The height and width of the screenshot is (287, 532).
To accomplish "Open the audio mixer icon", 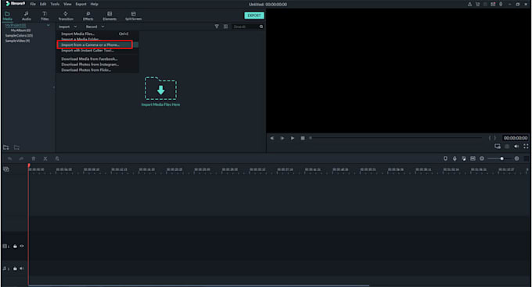I will (464, 158).
